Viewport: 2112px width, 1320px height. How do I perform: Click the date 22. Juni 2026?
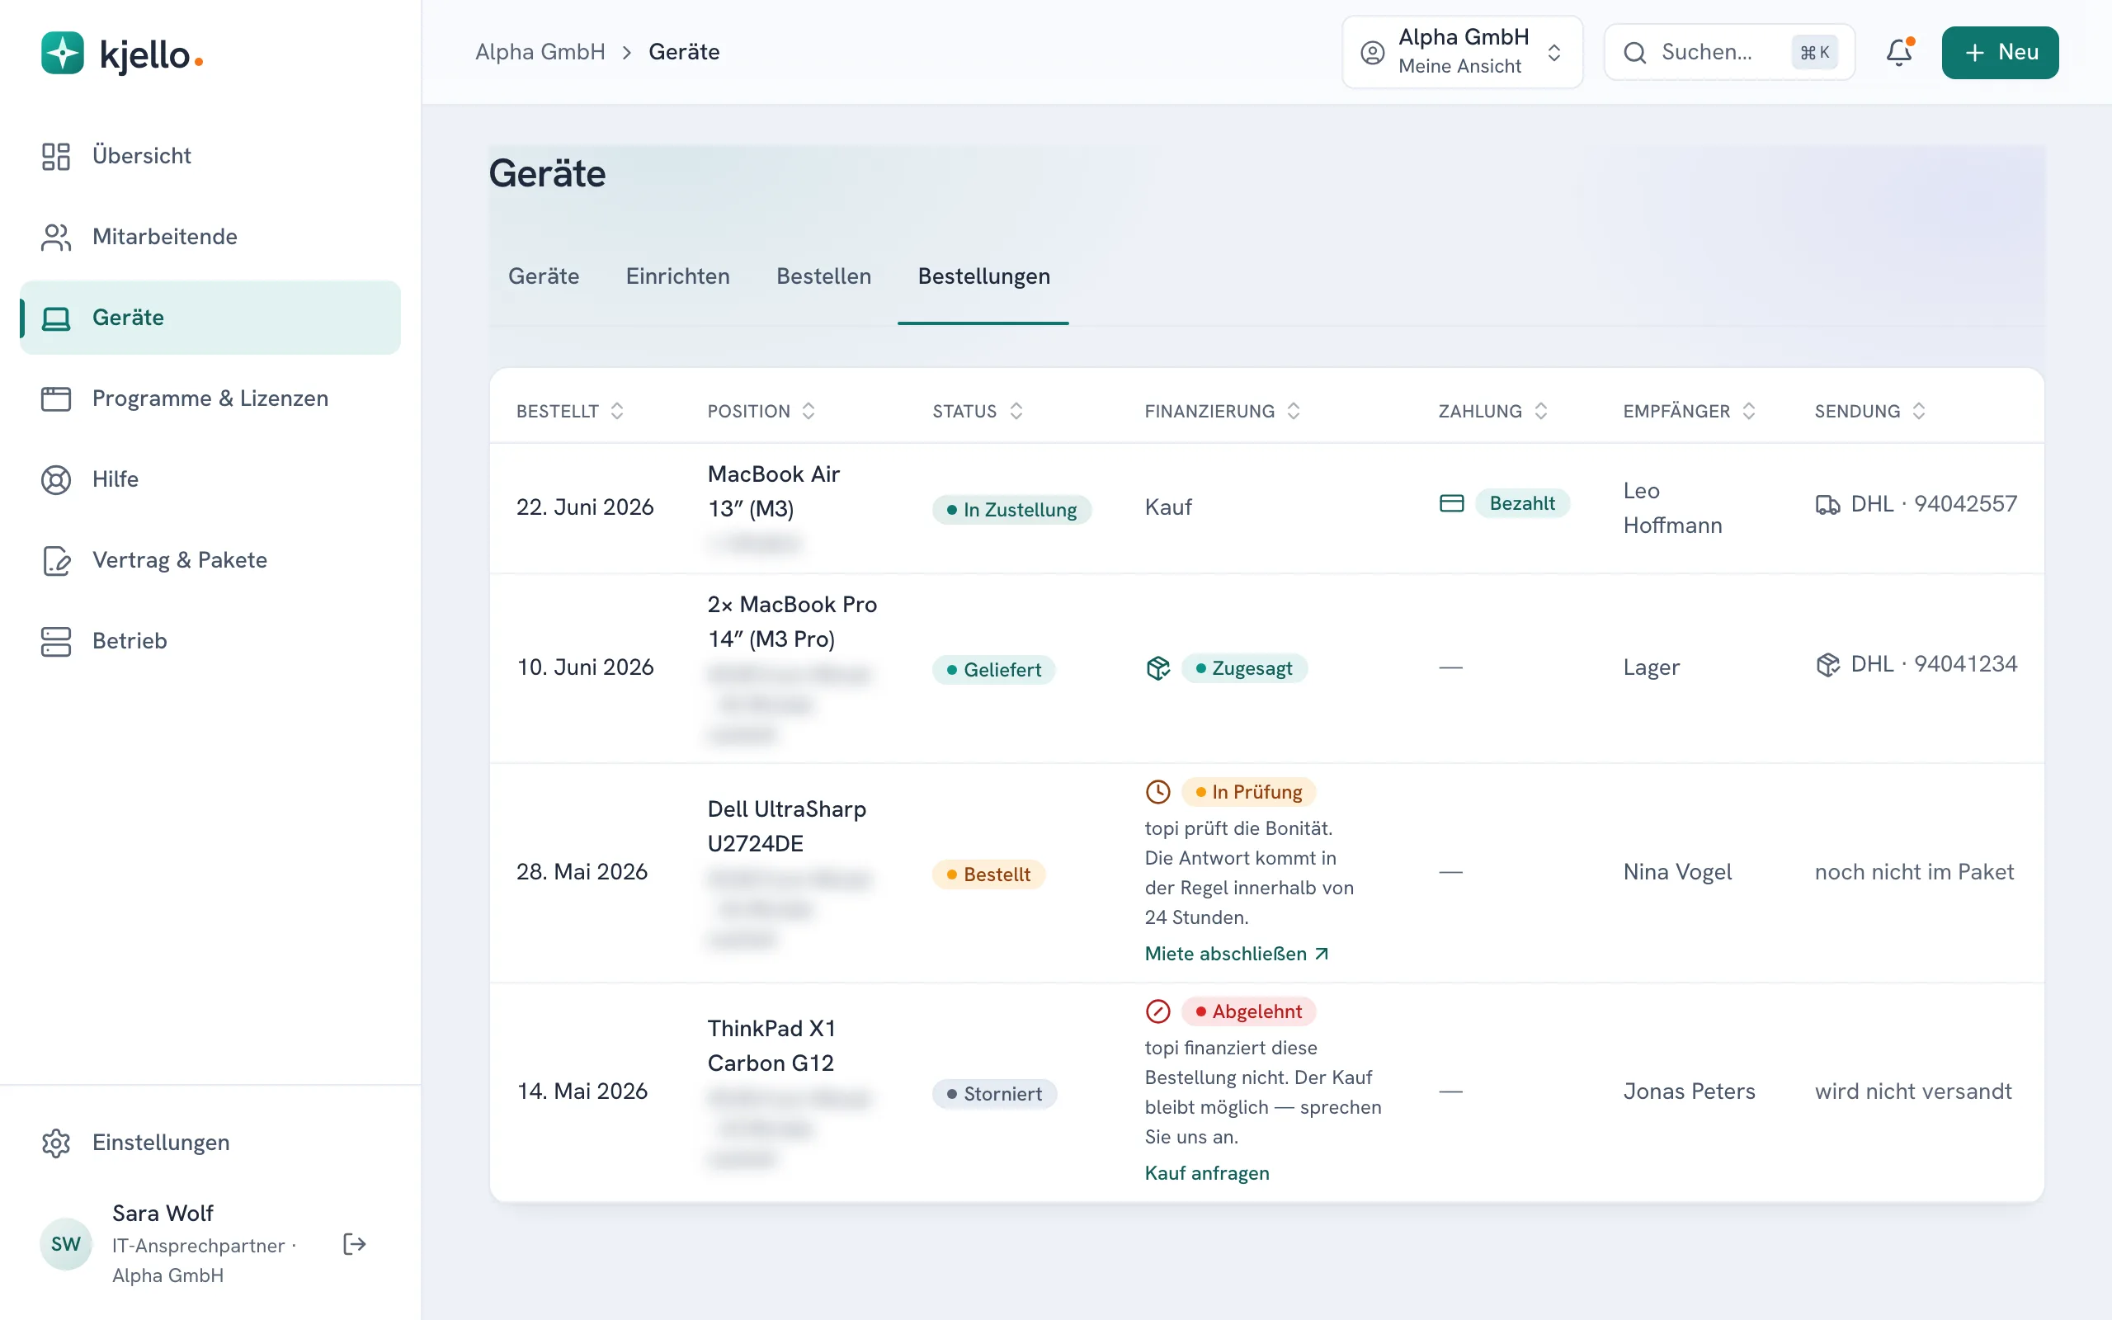point(585,507)
